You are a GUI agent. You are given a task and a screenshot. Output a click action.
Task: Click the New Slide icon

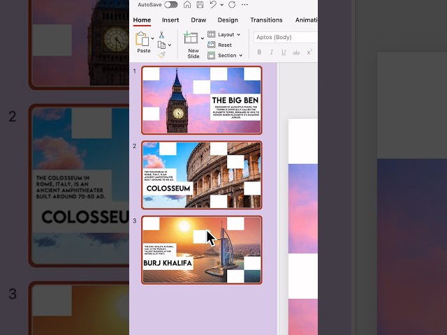coord(191,38)
